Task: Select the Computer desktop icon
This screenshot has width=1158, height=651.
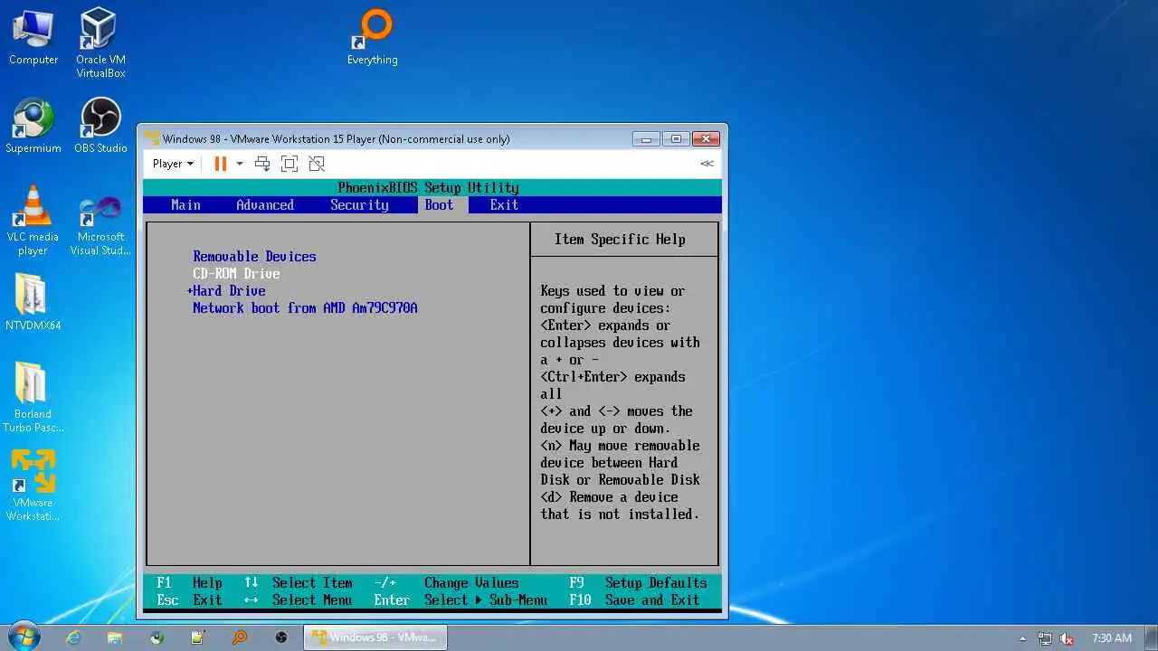Action: coord(33,37)
